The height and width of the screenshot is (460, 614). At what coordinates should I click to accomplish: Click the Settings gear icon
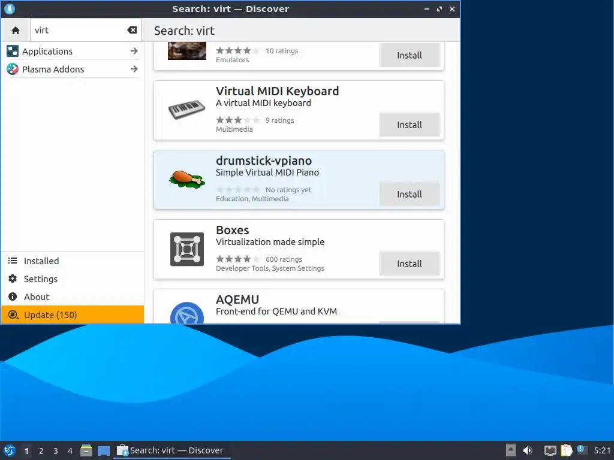[13, 279]
